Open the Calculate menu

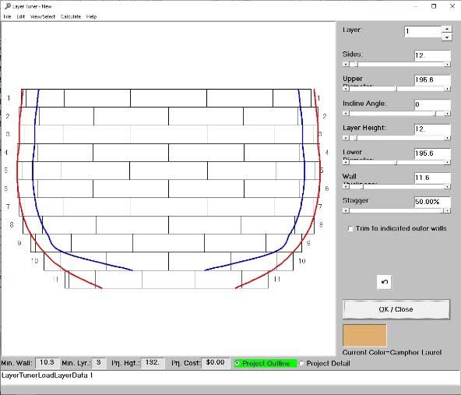coord(71,16)
